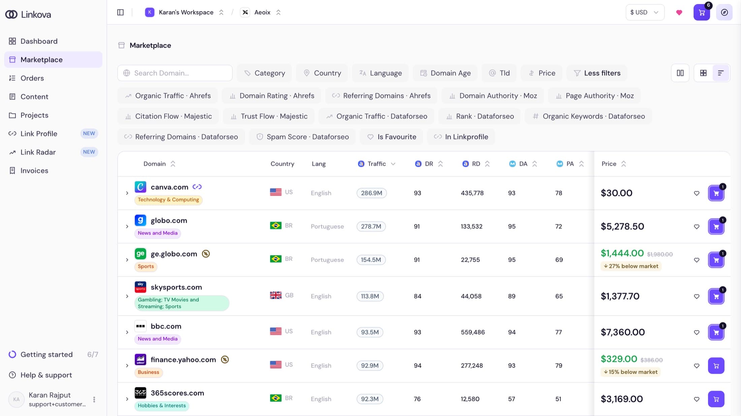Open Link Radar in sidebar
Viewport: 741px width, 416px height.
pos(53,152)
